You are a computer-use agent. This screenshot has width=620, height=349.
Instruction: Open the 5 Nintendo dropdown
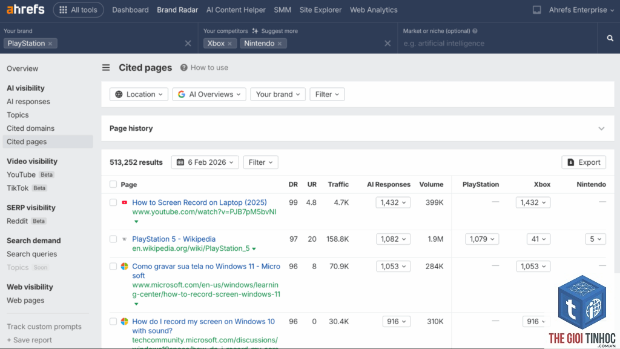click(x=595, y=239)
